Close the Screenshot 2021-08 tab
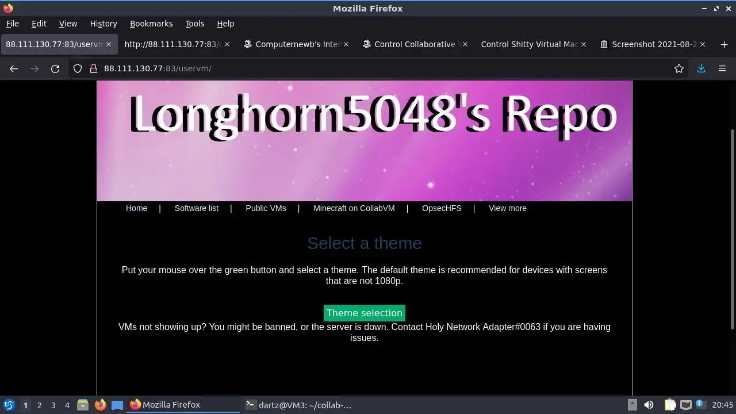This screenshot has width=736, height=414. click(703, 44)
